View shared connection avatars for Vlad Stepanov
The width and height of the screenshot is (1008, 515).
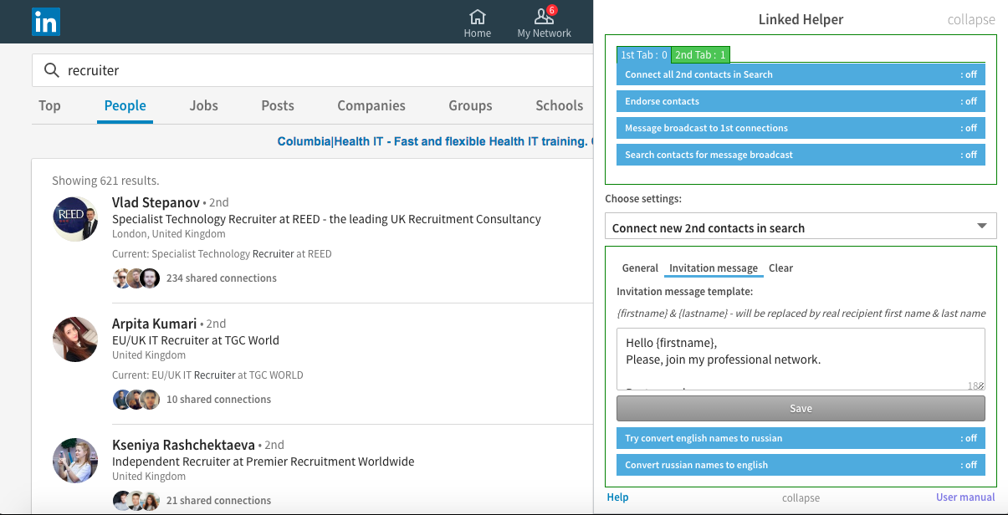tap(136, 278)
